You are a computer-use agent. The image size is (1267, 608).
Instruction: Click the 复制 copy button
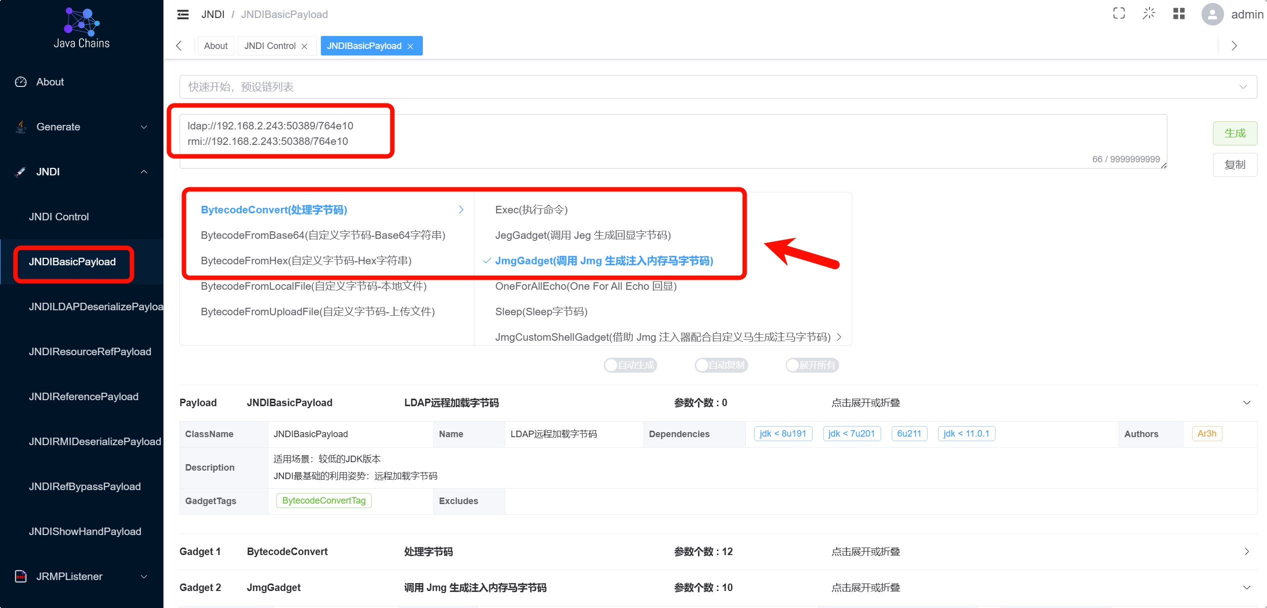(x=1235, y=165)
